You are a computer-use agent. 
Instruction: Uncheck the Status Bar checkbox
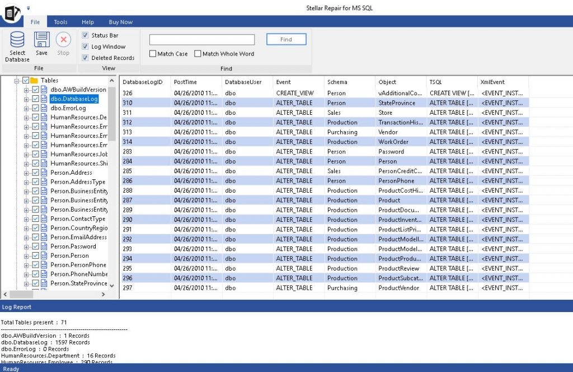pyautogui.click(x=86, y=35)
